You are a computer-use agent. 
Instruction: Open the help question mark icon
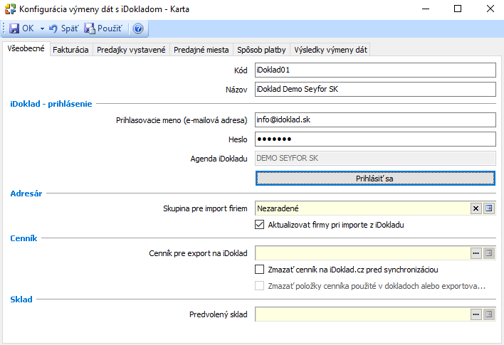138,28
